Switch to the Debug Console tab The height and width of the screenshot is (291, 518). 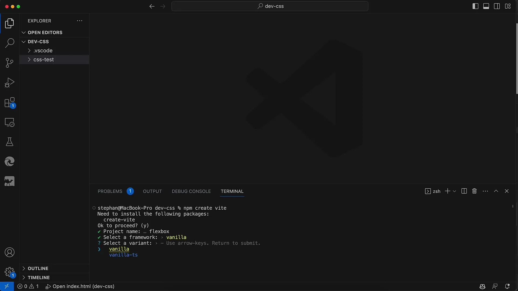[191, 191]
